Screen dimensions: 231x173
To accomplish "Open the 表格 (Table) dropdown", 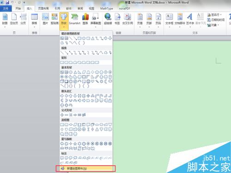I will pyautogui.click(x=34, y=21).
